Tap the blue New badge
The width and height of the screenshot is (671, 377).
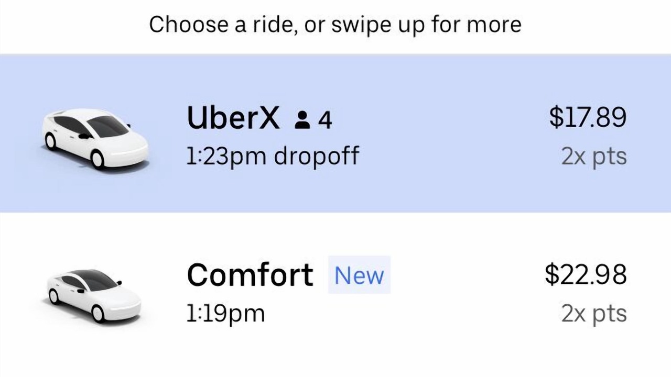[359, 275]
